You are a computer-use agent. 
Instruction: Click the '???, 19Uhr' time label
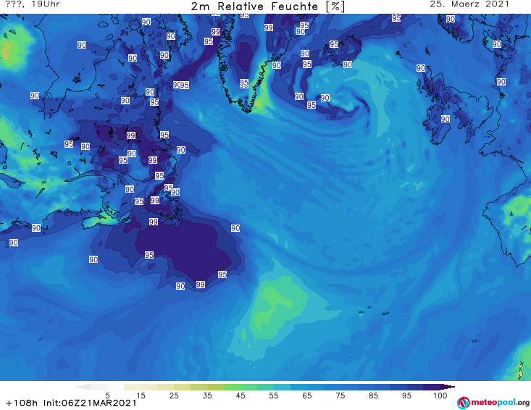[33, 4]
